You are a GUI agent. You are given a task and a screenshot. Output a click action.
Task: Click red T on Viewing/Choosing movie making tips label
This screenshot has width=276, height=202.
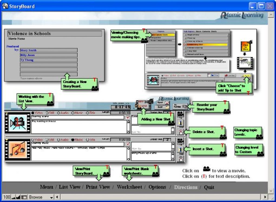click(144, 30)
